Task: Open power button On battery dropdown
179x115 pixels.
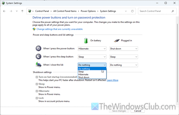Action: point(92,49)
